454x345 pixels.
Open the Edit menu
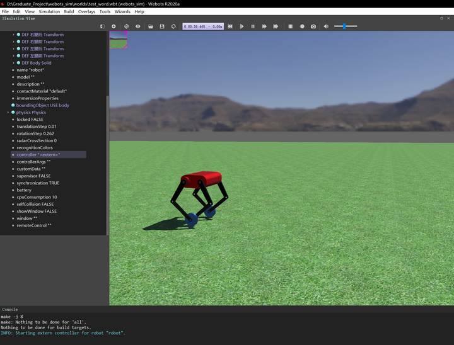point(17,11)
